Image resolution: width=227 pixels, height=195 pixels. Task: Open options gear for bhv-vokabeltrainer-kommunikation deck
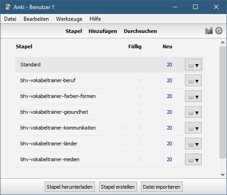(193, 128)
